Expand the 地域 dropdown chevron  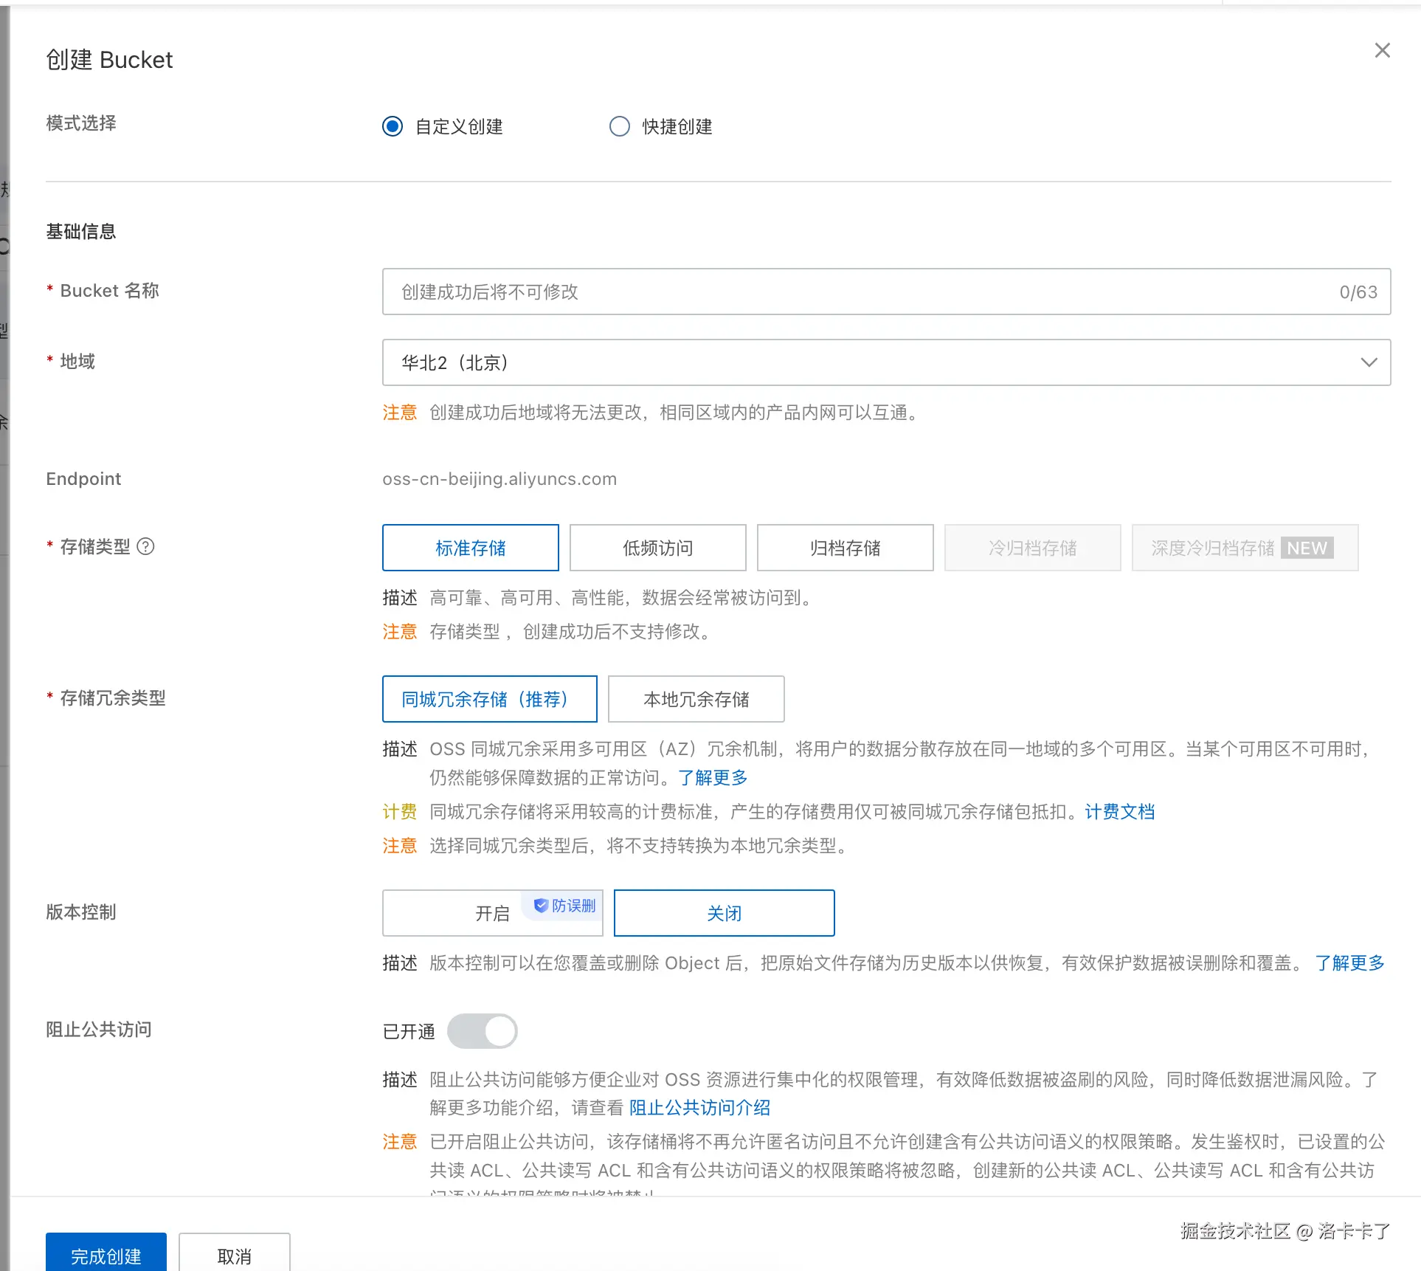(x=1369, y=362)
